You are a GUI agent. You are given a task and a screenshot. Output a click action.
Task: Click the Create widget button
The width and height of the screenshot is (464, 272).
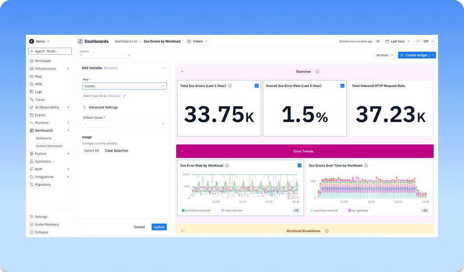[x=414, y=55]
